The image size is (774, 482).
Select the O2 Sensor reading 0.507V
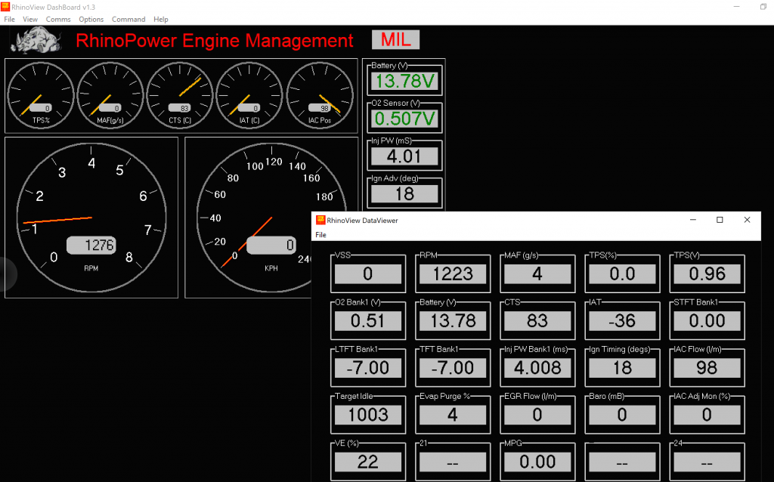click(x=405, y=119)
